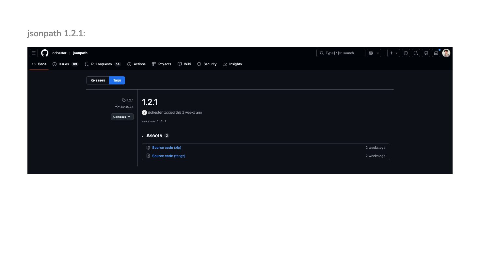
Task: Open the jsonpath repository link
Action: coord(80,53)
